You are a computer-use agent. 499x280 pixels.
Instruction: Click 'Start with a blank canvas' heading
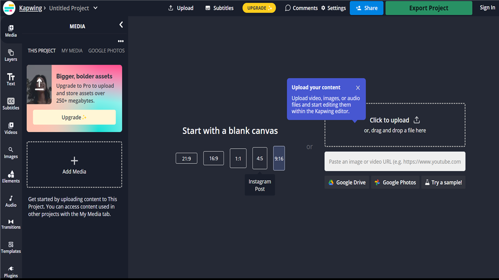pos(230,131)
